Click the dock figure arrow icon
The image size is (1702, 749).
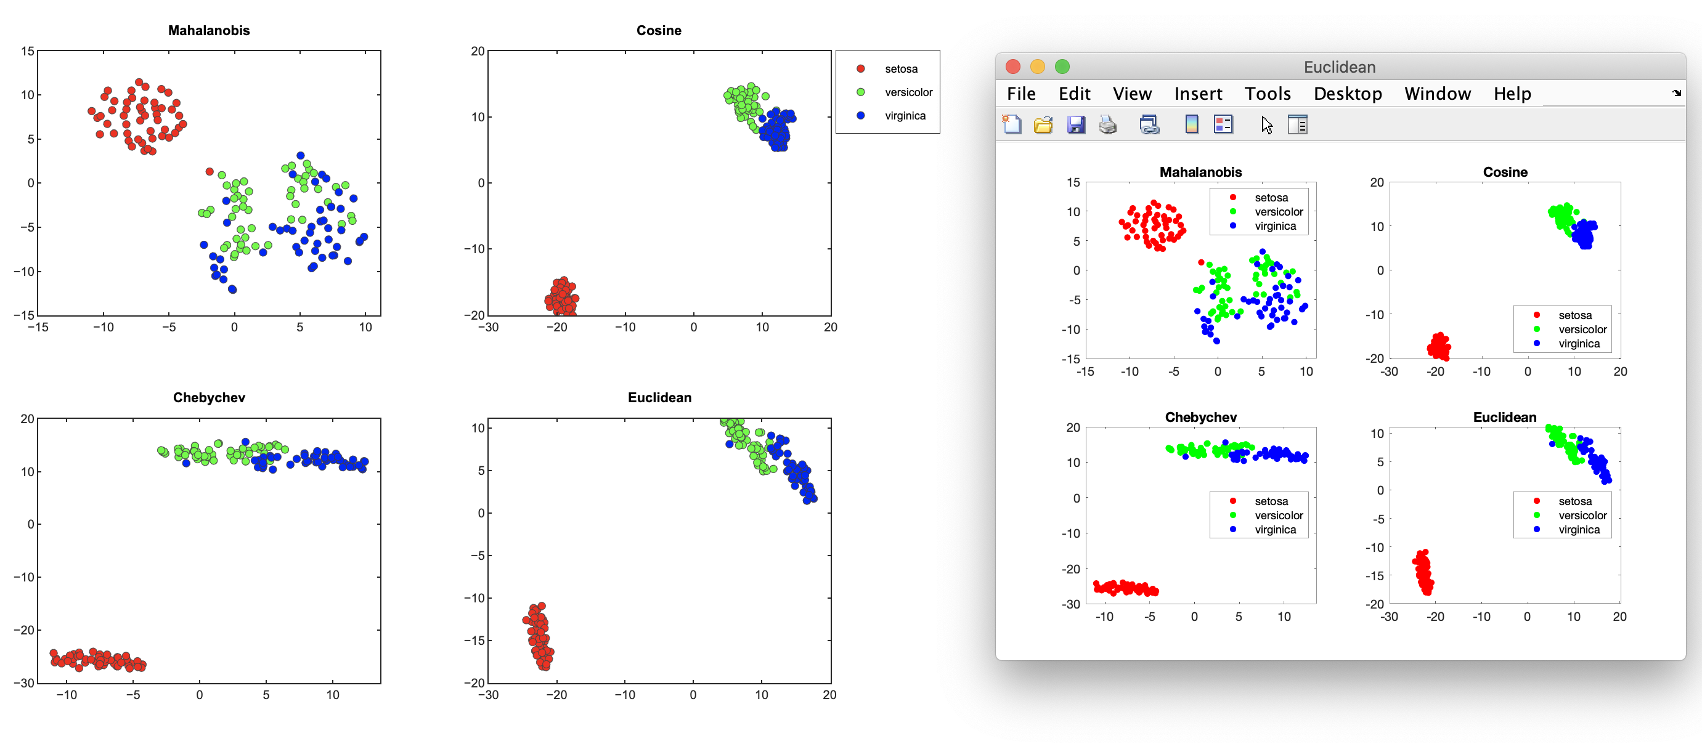point(1676,93)
